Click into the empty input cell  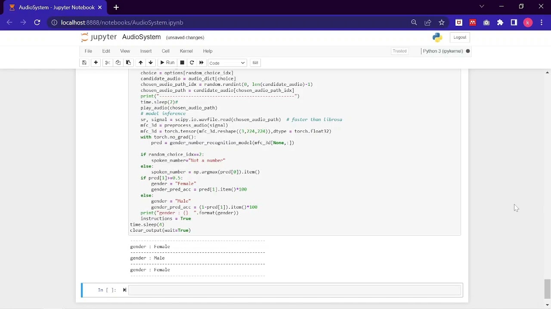[295, 290]
